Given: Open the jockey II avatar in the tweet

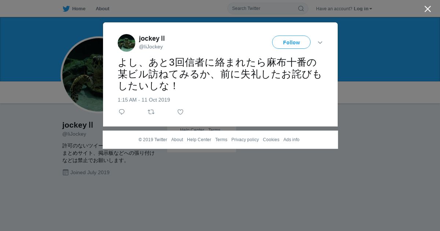Looking at the screenshot, I should 126,43.
